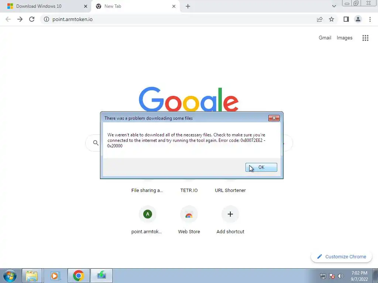
Task: Open the tab search dropdown chevron
Action: point(334,6)
